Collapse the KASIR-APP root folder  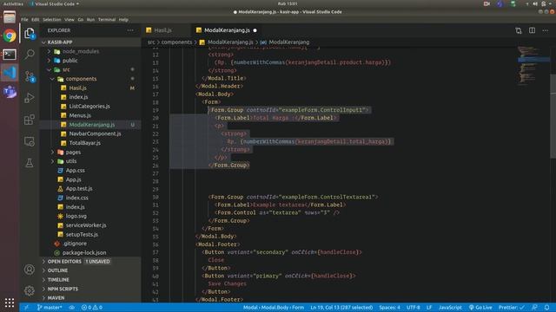coord(60,42)
